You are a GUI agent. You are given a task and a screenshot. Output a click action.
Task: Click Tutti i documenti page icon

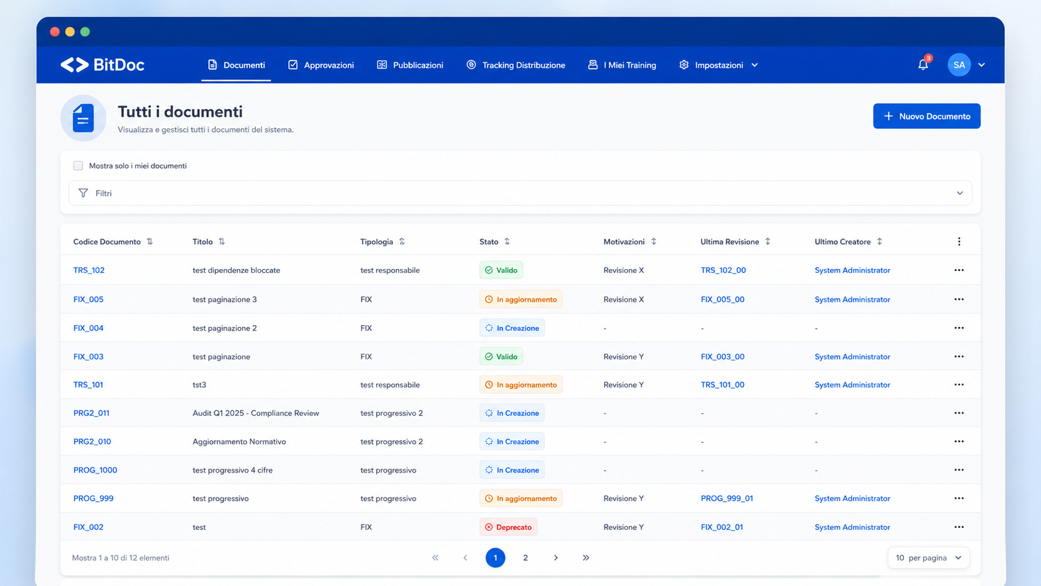83,118
